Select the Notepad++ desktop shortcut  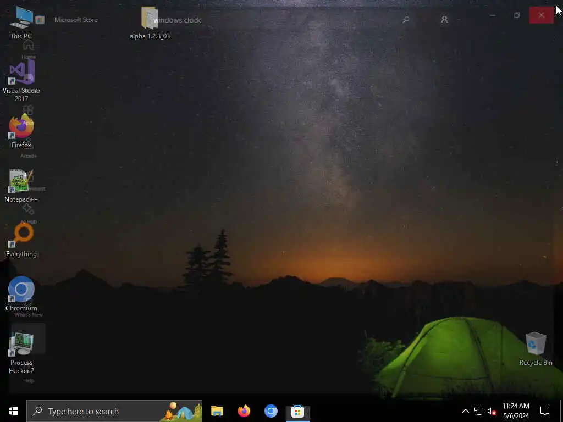pos(21,186)
